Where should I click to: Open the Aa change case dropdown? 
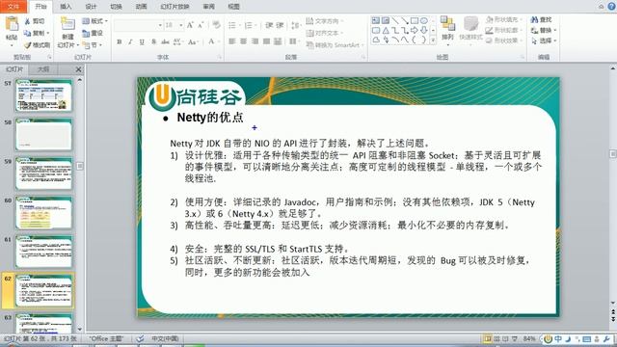point(193,41)
